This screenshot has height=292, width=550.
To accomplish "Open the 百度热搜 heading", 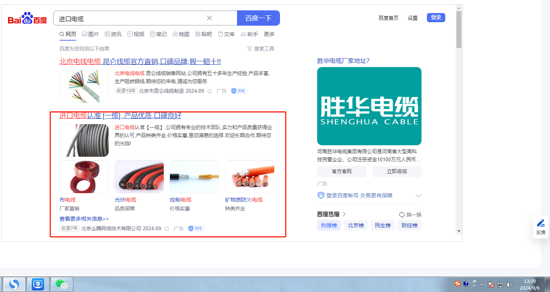I will tap(329, 214).
